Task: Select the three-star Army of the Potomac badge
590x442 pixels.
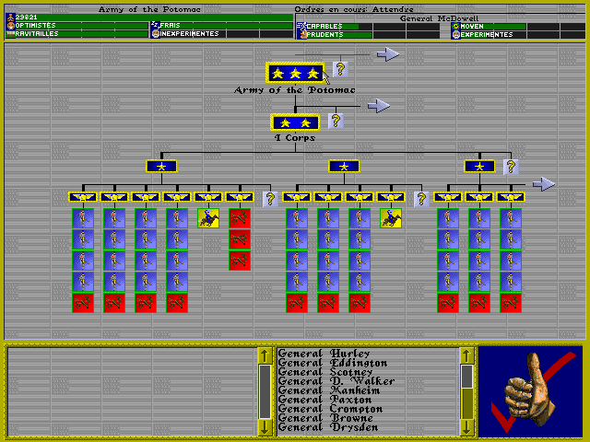Action: (x=295, y=73)
